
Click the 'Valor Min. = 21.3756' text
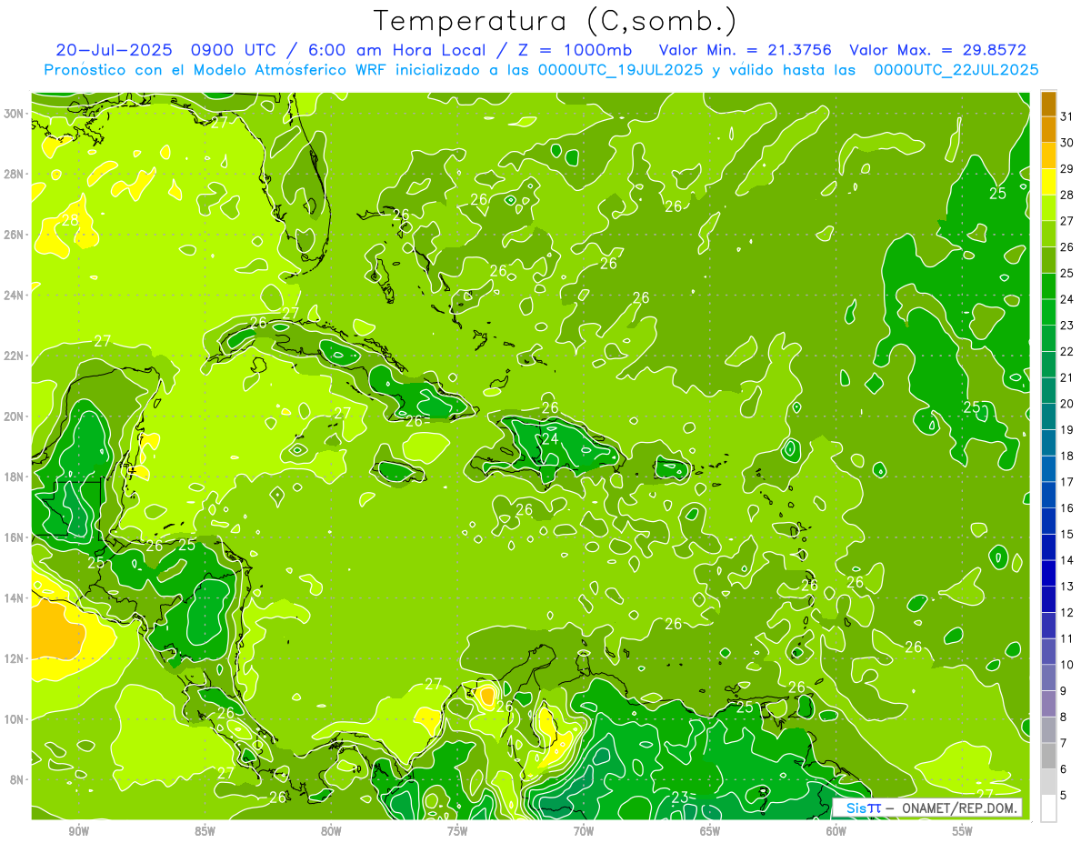click(745, 50)
